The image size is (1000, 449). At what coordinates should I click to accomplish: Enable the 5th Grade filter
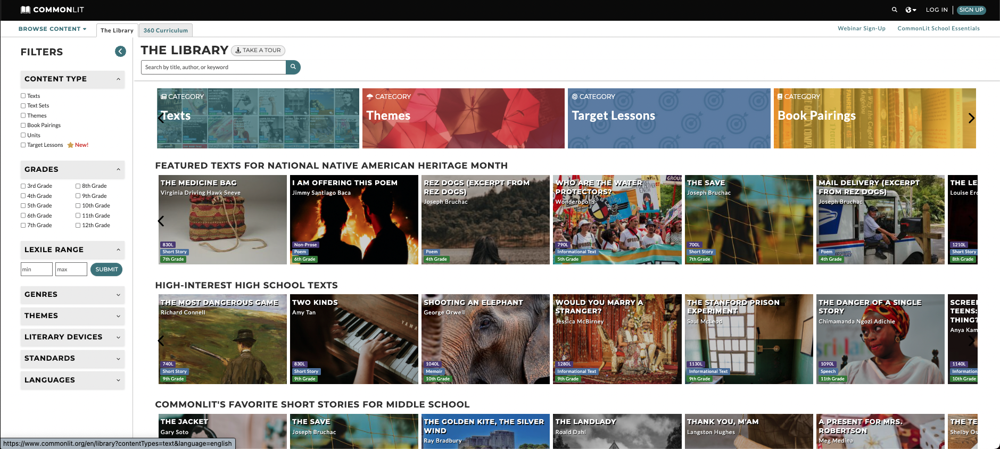point(23,205)
